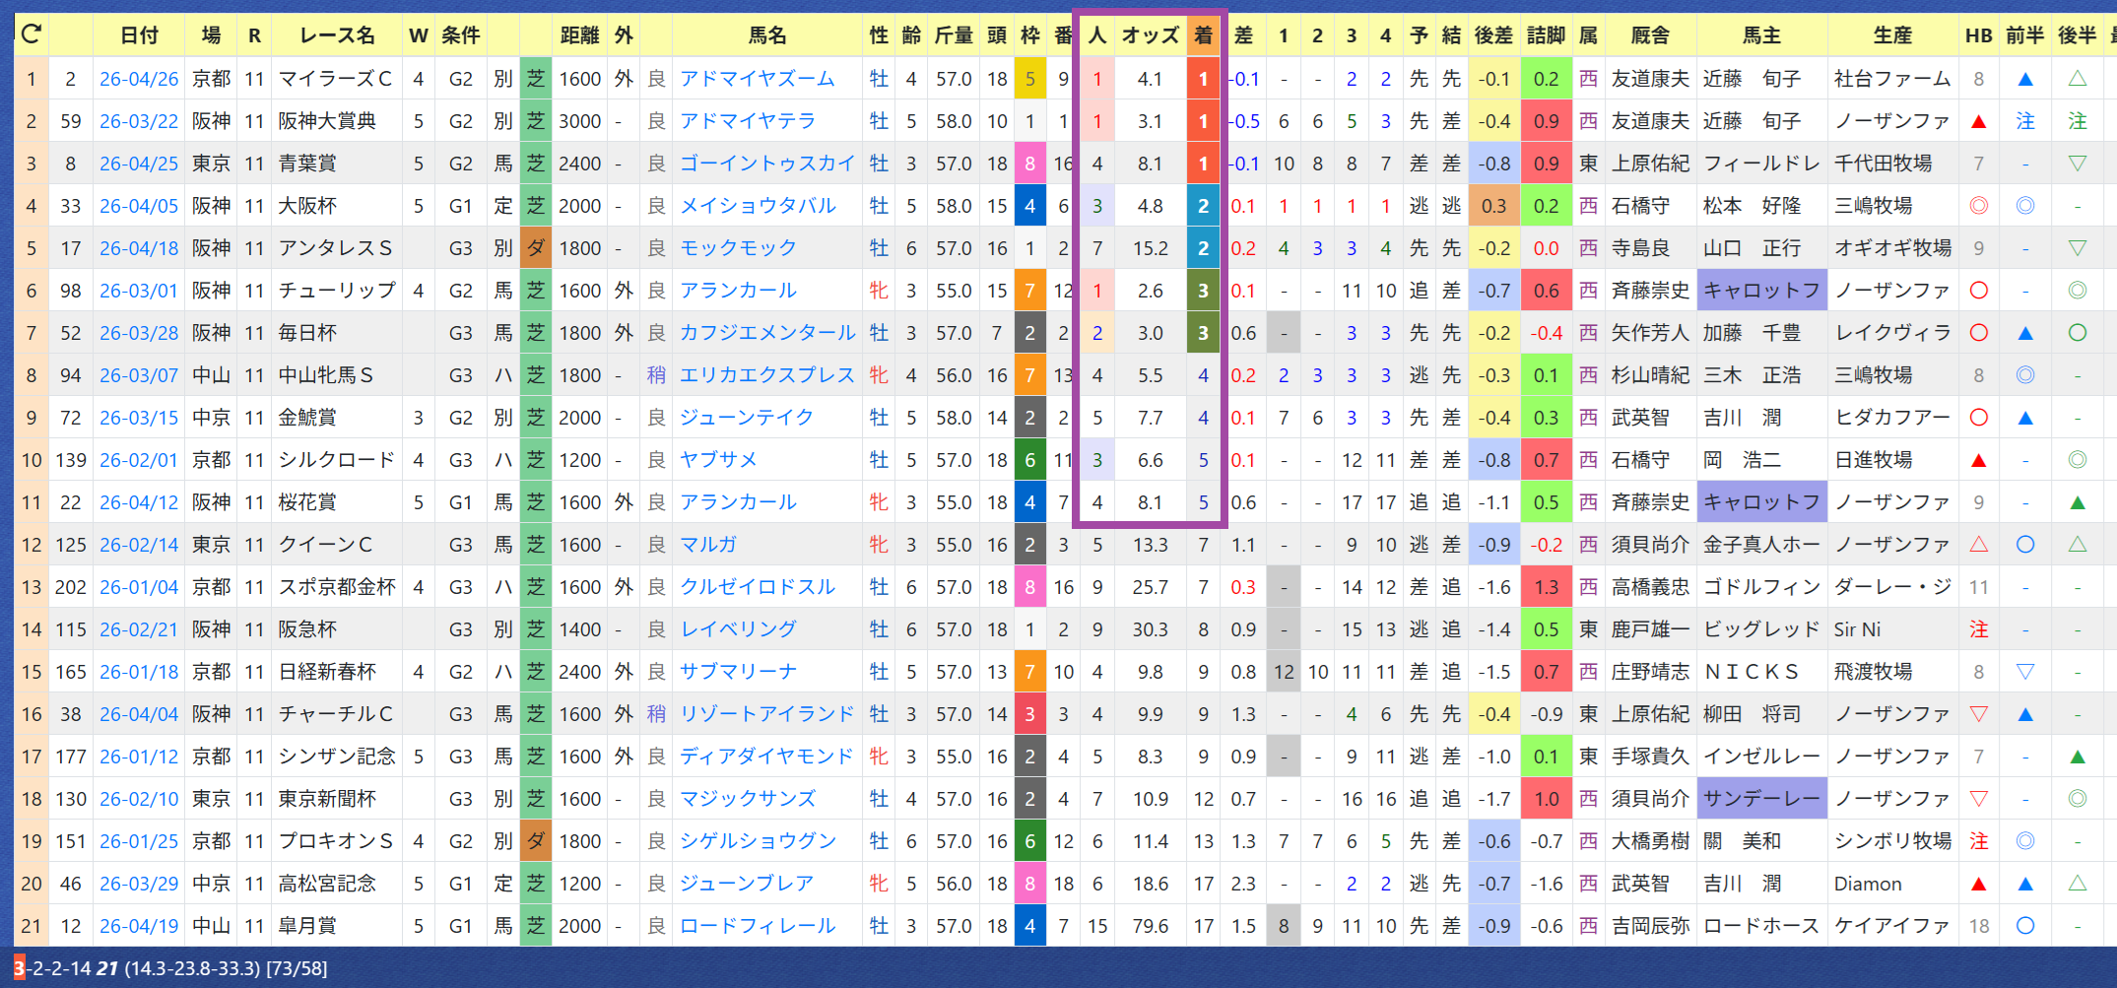Sort by the オッズ column header
Image resolution: width=2117 pixels, height=988 pixels.
(x=1150, y=35)
